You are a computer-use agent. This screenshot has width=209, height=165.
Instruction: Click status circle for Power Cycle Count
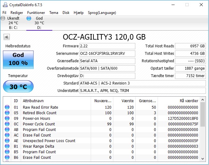click(7, 124)
